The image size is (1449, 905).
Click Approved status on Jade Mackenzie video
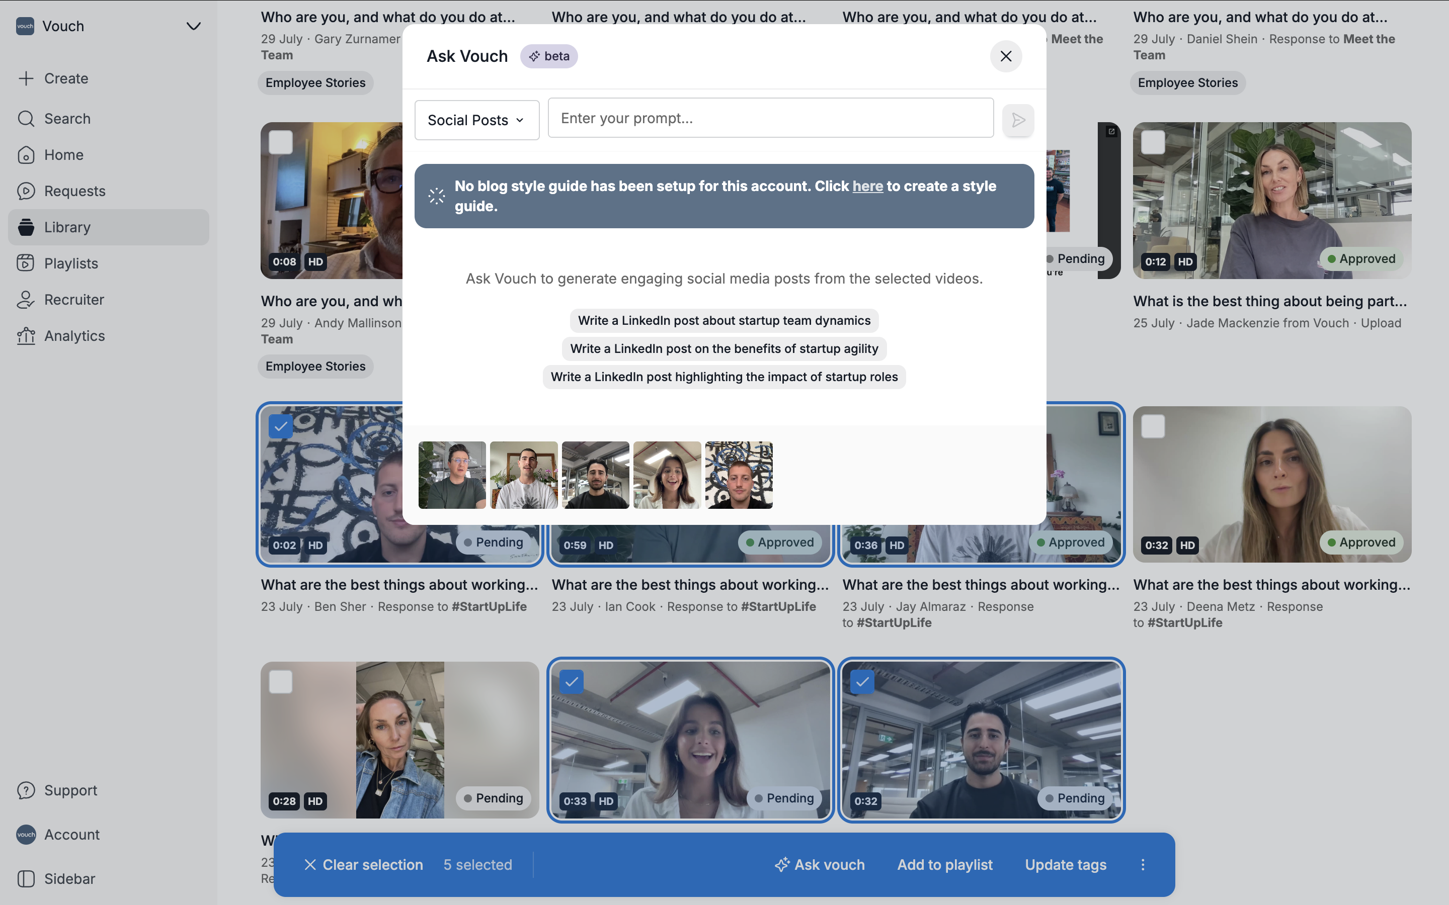pos(1361,258)
